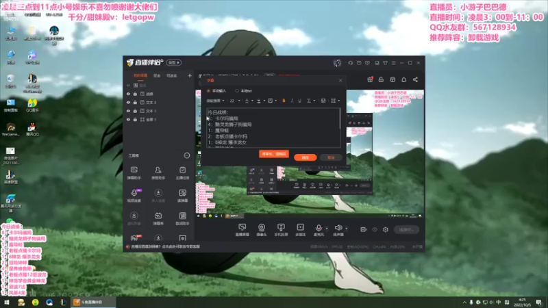
Task: Select the 文本 1 source row
Action: pyautogui.click(x=159, y=111)
